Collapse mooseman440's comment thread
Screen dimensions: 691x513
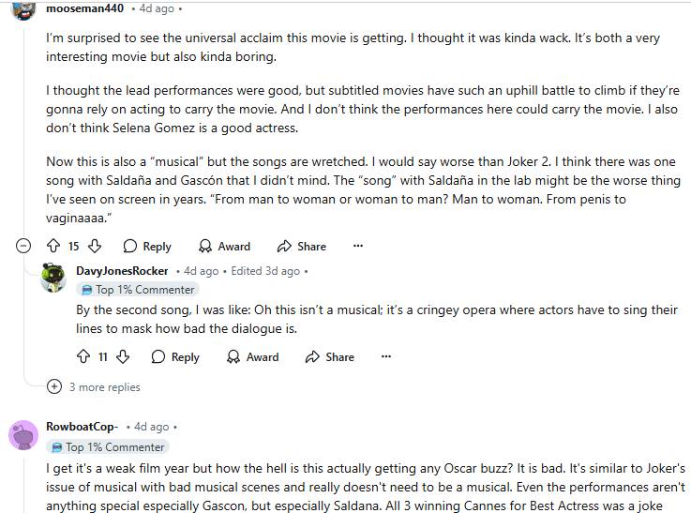tap(23, 246)
